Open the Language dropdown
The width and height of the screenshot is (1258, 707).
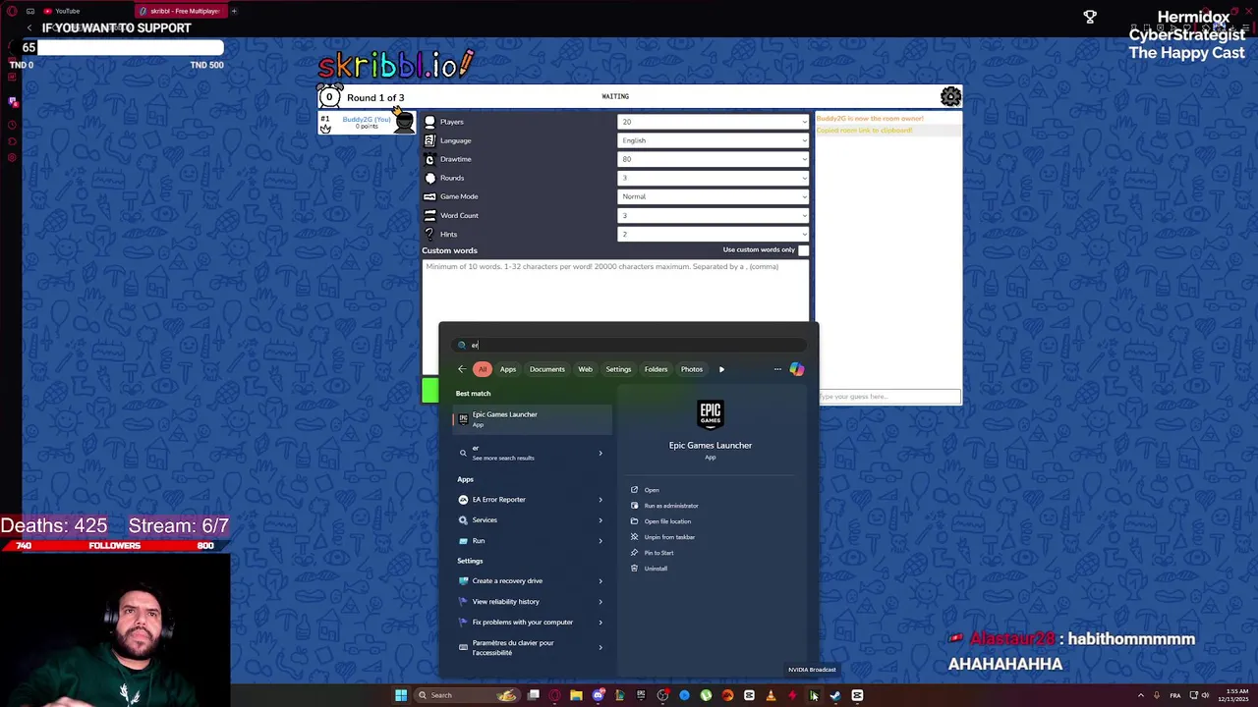[x=714, y=140]
